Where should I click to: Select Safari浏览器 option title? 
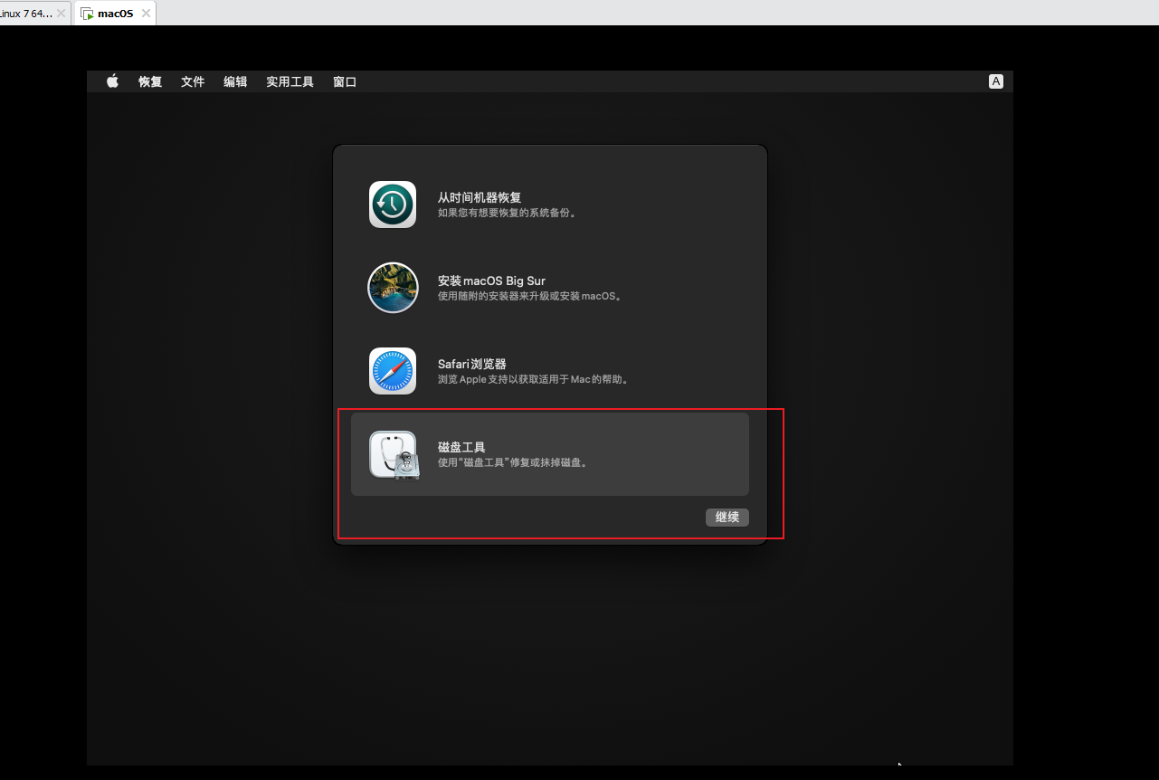472,364
